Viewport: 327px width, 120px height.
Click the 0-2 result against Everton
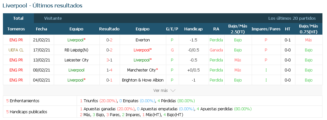[109, 40]
